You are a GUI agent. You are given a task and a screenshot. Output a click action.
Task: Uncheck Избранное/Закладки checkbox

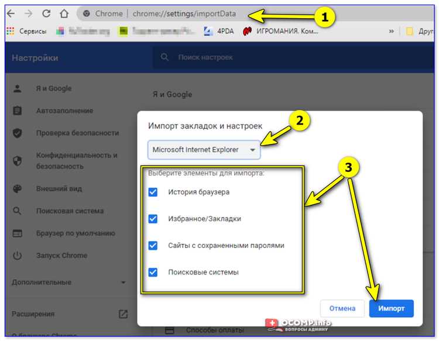click(x=153, y=219)
